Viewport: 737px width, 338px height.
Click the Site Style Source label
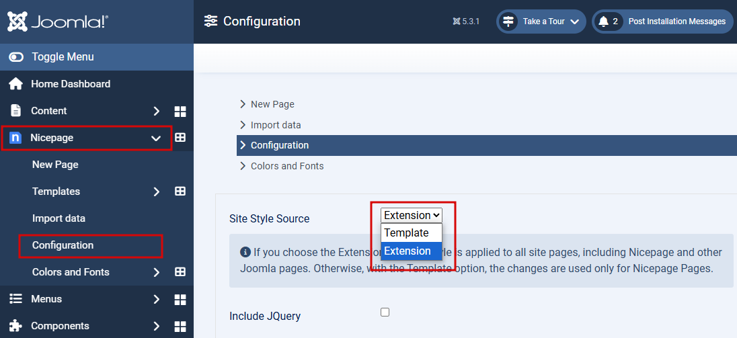(270, 219)
